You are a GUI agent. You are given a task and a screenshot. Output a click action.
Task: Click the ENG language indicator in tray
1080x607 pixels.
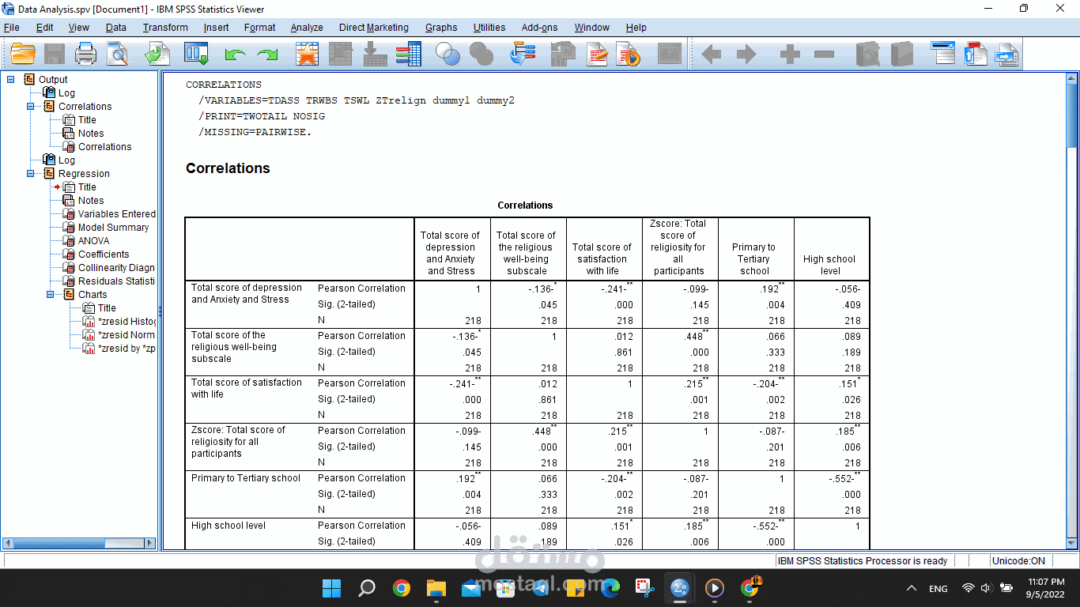pyautogui.click(x=938, y=588)
